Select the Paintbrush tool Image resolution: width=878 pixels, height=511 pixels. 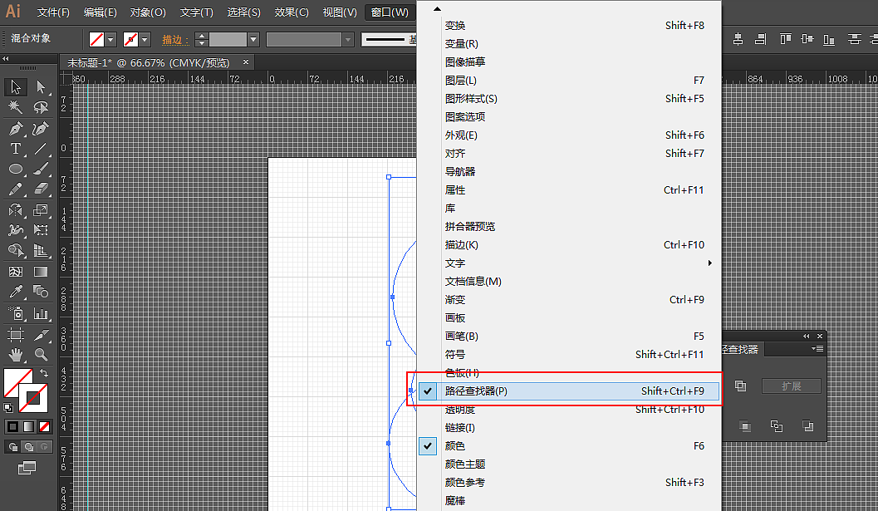point(40,168)
